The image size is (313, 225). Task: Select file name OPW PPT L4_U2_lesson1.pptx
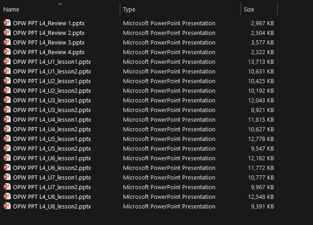coord(52,81)
